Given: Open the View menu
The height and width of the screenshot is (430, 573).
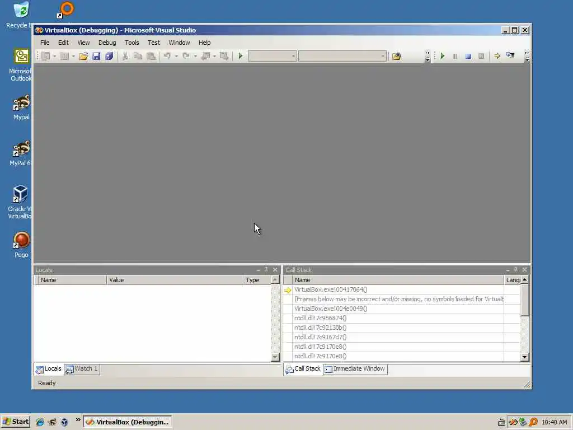Looking at the screenshot, I should click(x=83, y=43).
